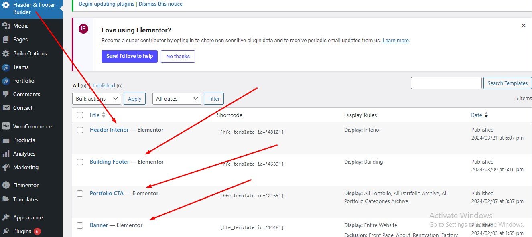Click the Media icon in sidebar
This screenshot has width=532, height=237.
coord(6,26)
